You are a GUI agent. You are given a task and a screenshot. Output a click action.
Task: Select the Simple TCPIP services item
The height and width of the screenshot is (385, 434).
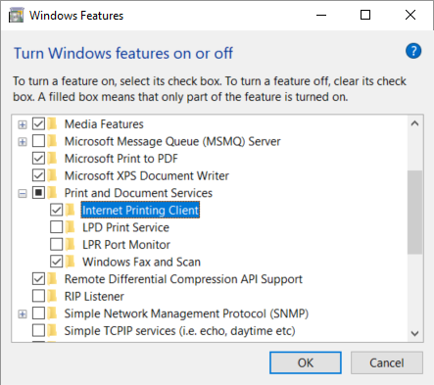pos(179,331)
